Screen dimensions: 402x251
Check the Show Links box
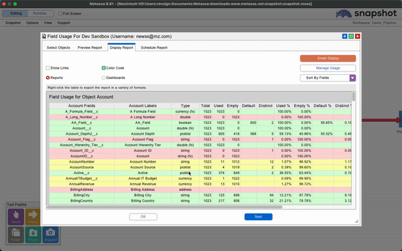click(48, 68)
